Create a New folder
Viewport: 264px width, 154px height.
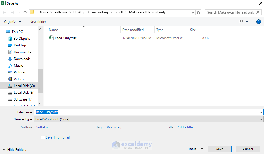pyautogui.click(x=38, y=22)
